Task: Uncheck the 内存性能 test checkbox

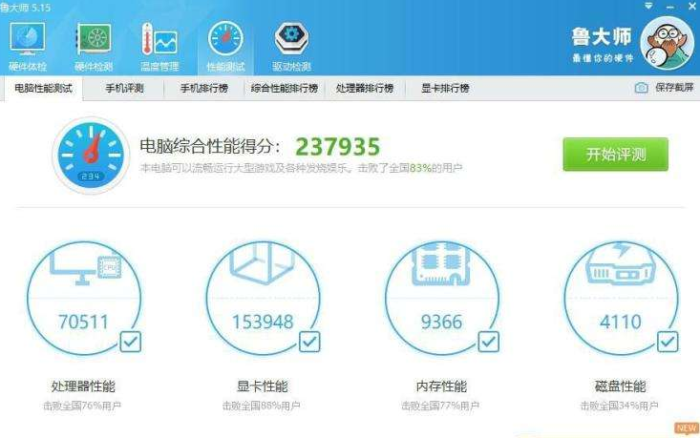Action: 489,343
